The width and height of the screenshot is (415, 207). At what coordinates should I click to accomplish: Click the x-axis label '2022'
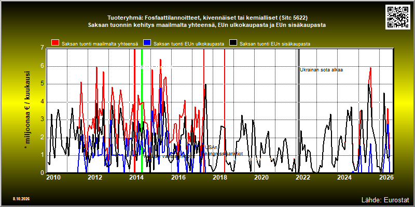click(x=302, y=177)
